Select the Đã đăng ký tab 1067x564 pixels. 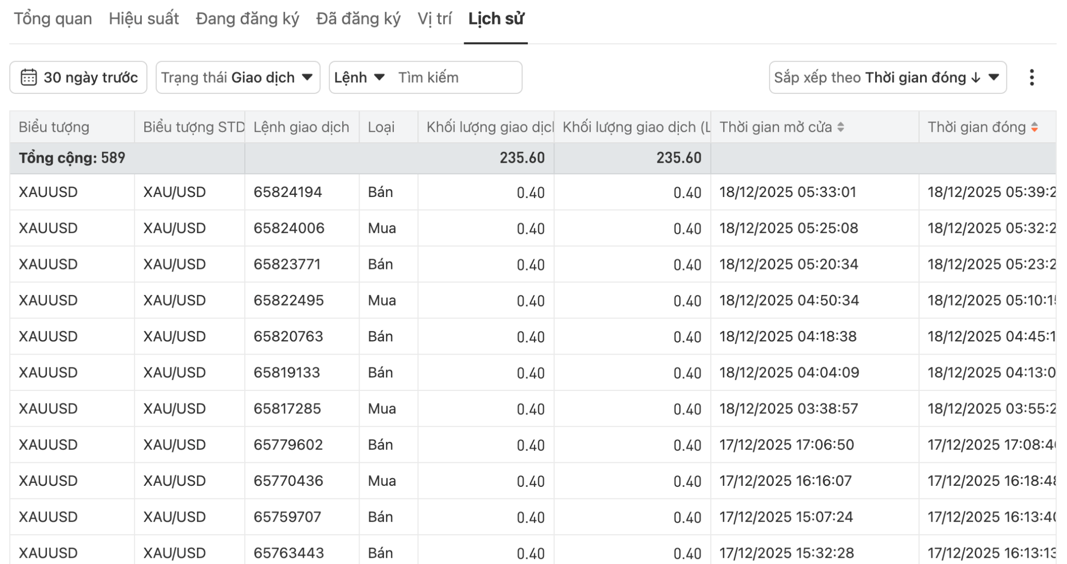[358, 19]
